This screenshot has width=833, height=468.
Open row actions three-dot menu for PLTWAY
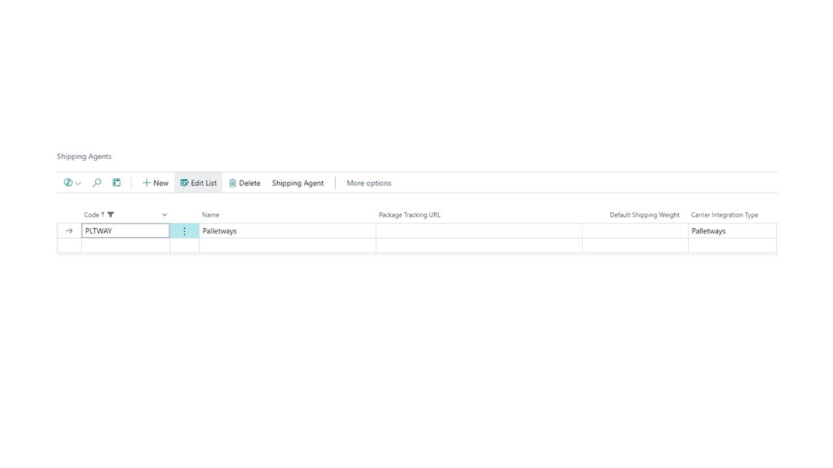pos(184,231)
